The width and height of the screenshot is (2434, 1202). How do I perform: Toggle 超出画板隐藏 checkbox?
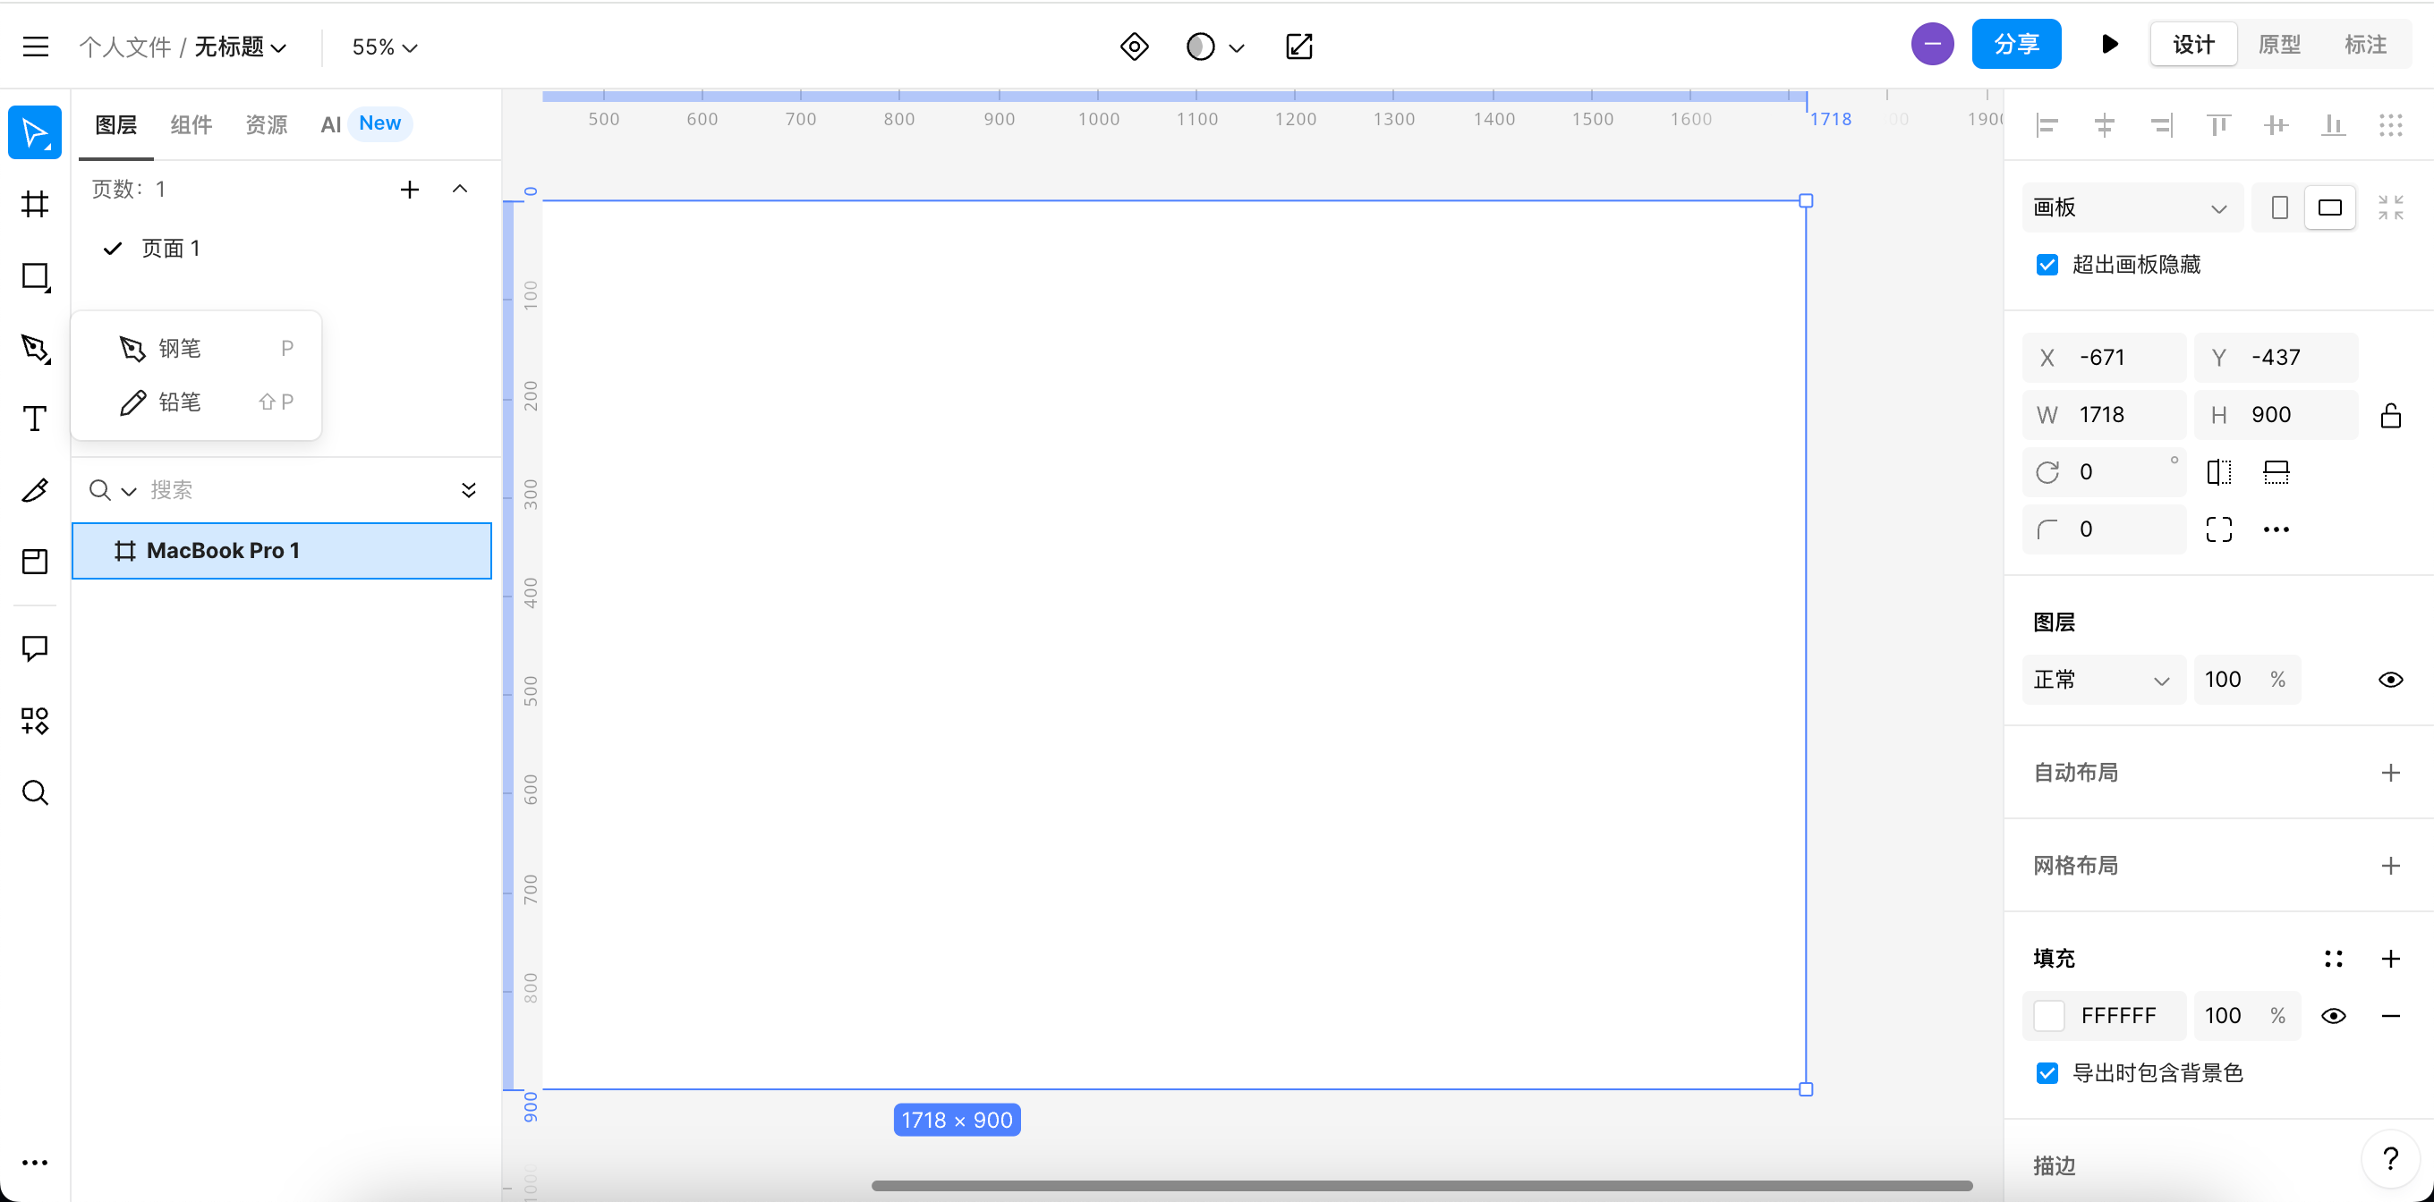click(x=2045, y=264)
